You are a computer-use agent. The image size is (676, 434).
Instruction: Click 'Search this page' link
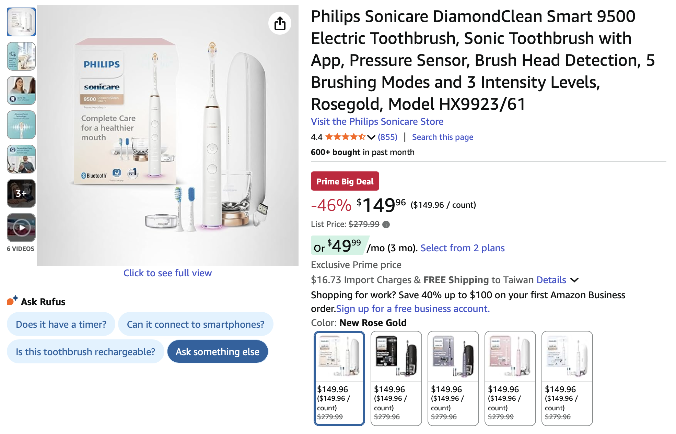coord(442,137)
